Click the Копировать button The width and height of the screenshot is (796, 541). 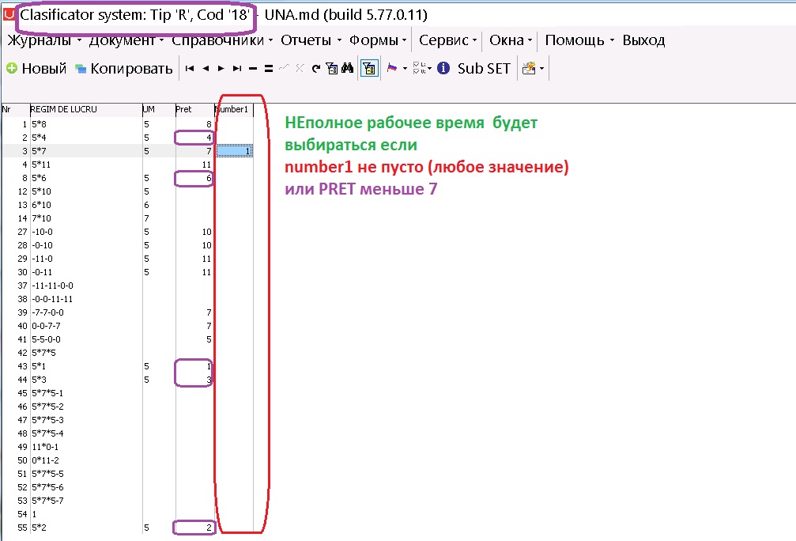coord(124,69)
